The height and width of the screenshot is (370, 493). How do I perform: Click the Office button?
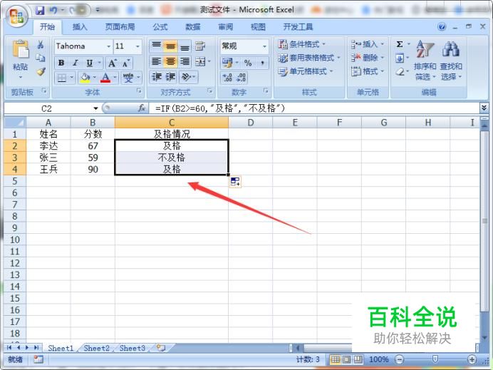(16, 15)
